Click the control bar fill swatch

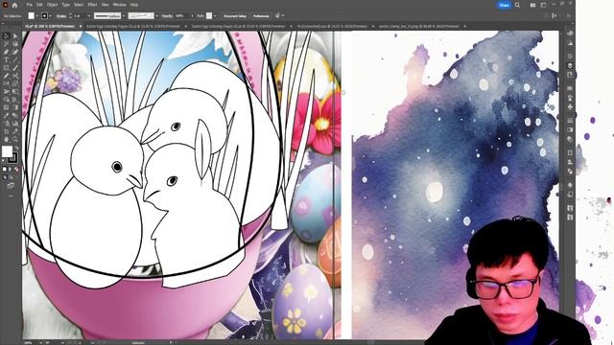32,16
